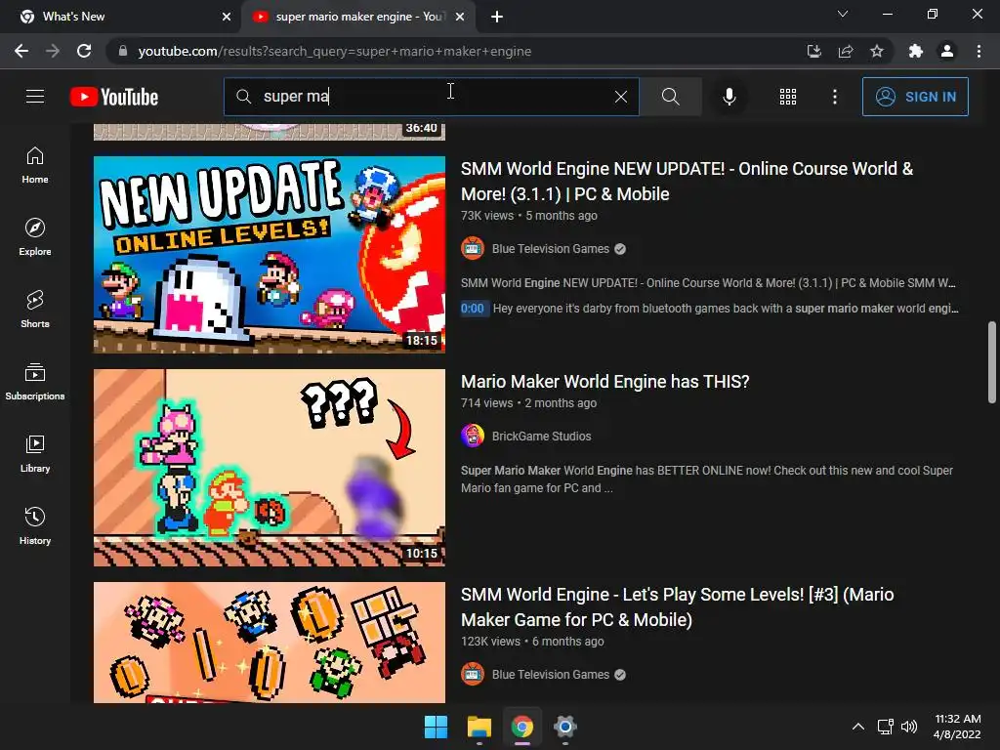Image resolution: width=1000 pixels, height=750 pixels.
Task: Click description starting 'Super Mario Maker World Engine has BETTER'
Action: coord(707,479)
